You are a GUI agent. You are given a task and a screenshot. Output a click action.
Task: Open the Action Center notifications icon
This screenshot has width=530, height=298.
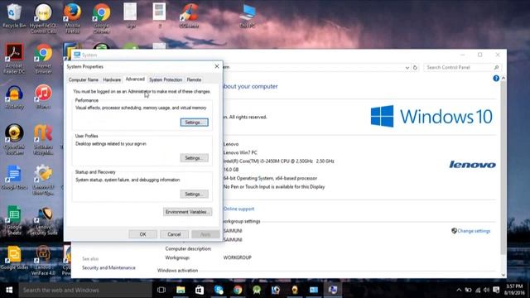(x=496, y=290)
